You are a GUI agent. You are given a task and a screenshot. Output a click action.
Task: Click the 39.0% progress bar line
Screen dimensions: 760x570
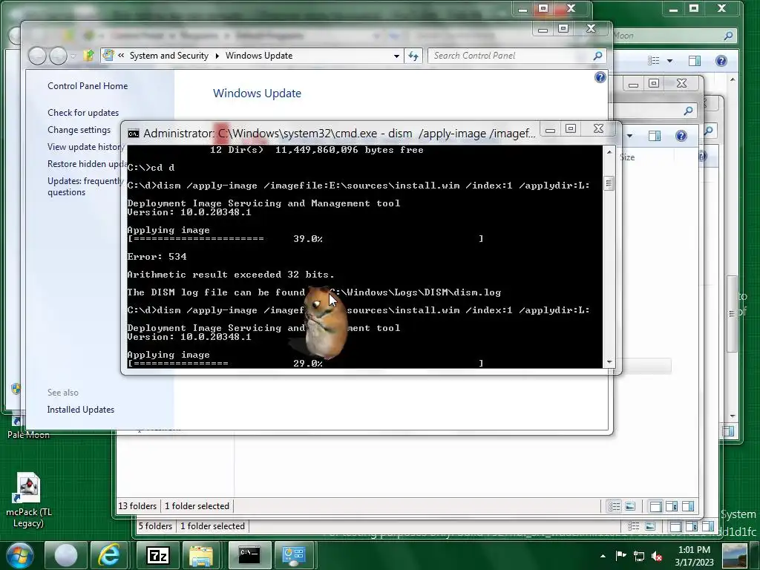(305, 238)
